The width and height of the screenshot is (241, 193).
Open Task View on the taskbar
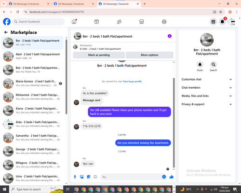coord(68,189)
